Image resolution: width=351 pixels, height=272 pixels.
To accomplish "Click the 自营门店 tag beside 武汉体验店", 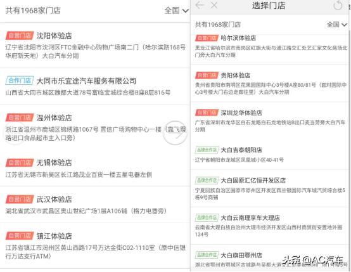I will (20, 199).
